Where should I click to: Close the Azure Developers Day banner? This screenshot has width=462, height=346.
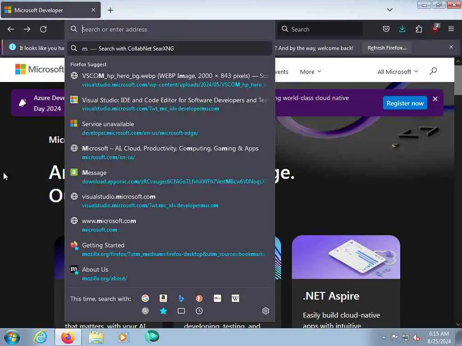[x=435, y=99]
